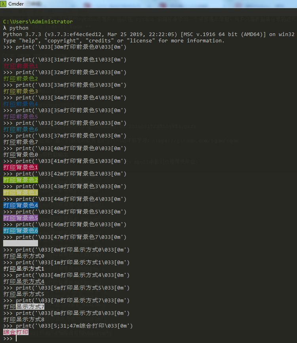The width and height of the screenshot is (297, 343).
Task: Click output text 打印背景色0
Action: click(x=21, y=155)
